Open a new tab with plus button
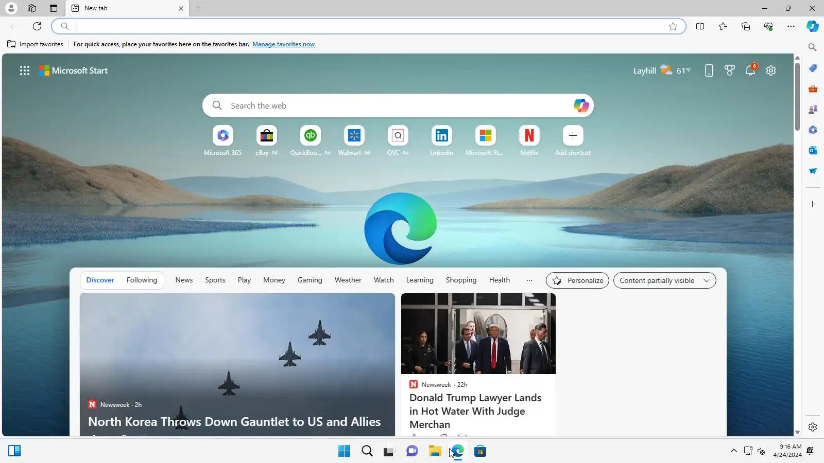Image resolution: width=824 pixels, height=463 pixels. (x=198, y=8)
